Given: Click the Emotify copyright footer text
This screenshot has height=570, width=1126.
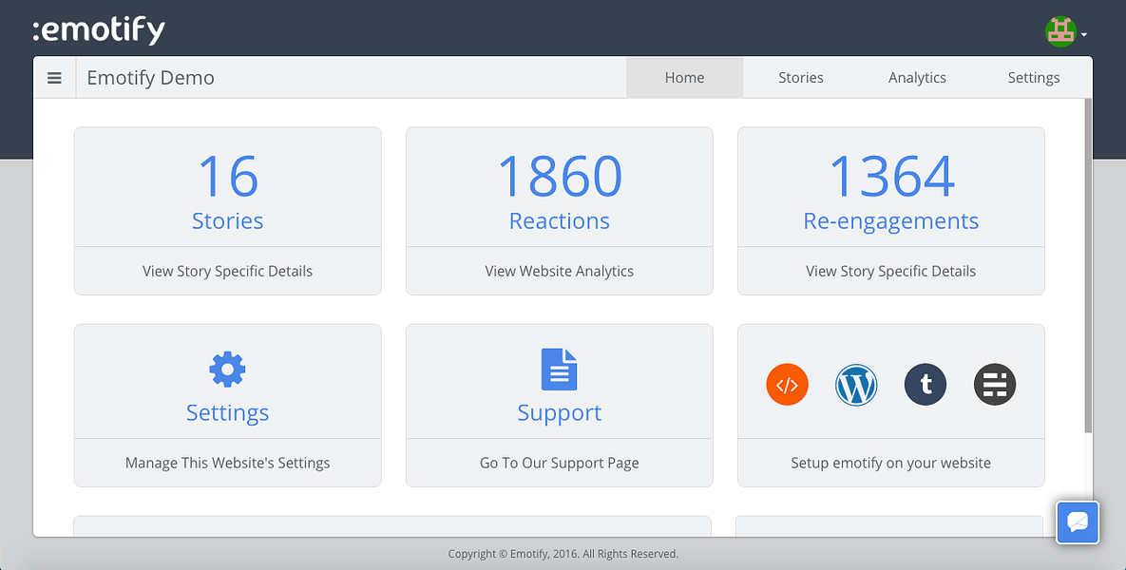Looking at the screenshot, I should tap(563, 554).
